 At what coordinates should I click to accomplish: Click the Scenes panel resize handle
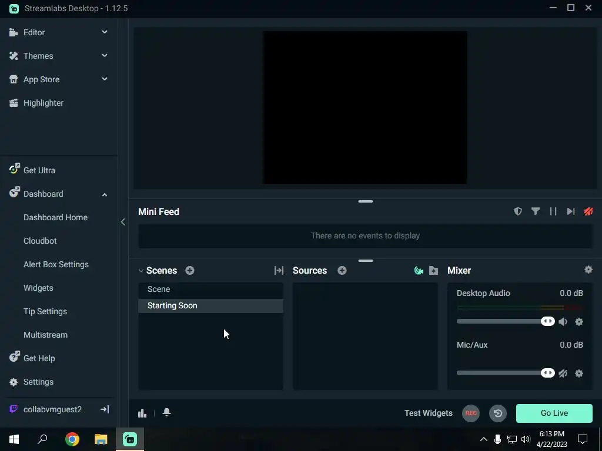pyautogui.click(x=366, y=261)
